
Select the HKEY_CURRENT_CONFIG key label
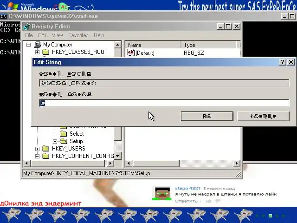coord(83,156)
